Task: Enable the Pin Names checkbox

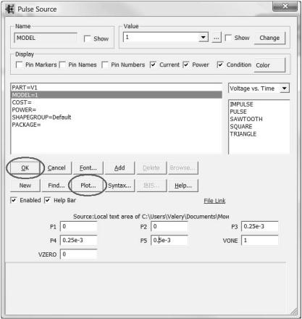Action: 62,65
